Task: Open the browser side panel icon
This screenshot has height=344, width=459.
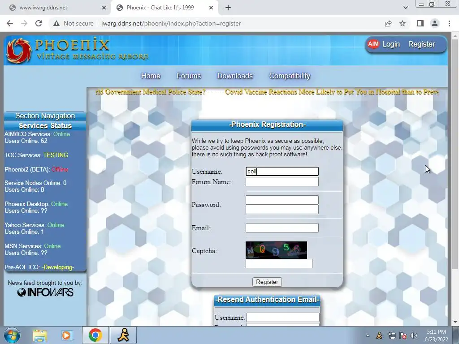Action: [x=420, y=23]
